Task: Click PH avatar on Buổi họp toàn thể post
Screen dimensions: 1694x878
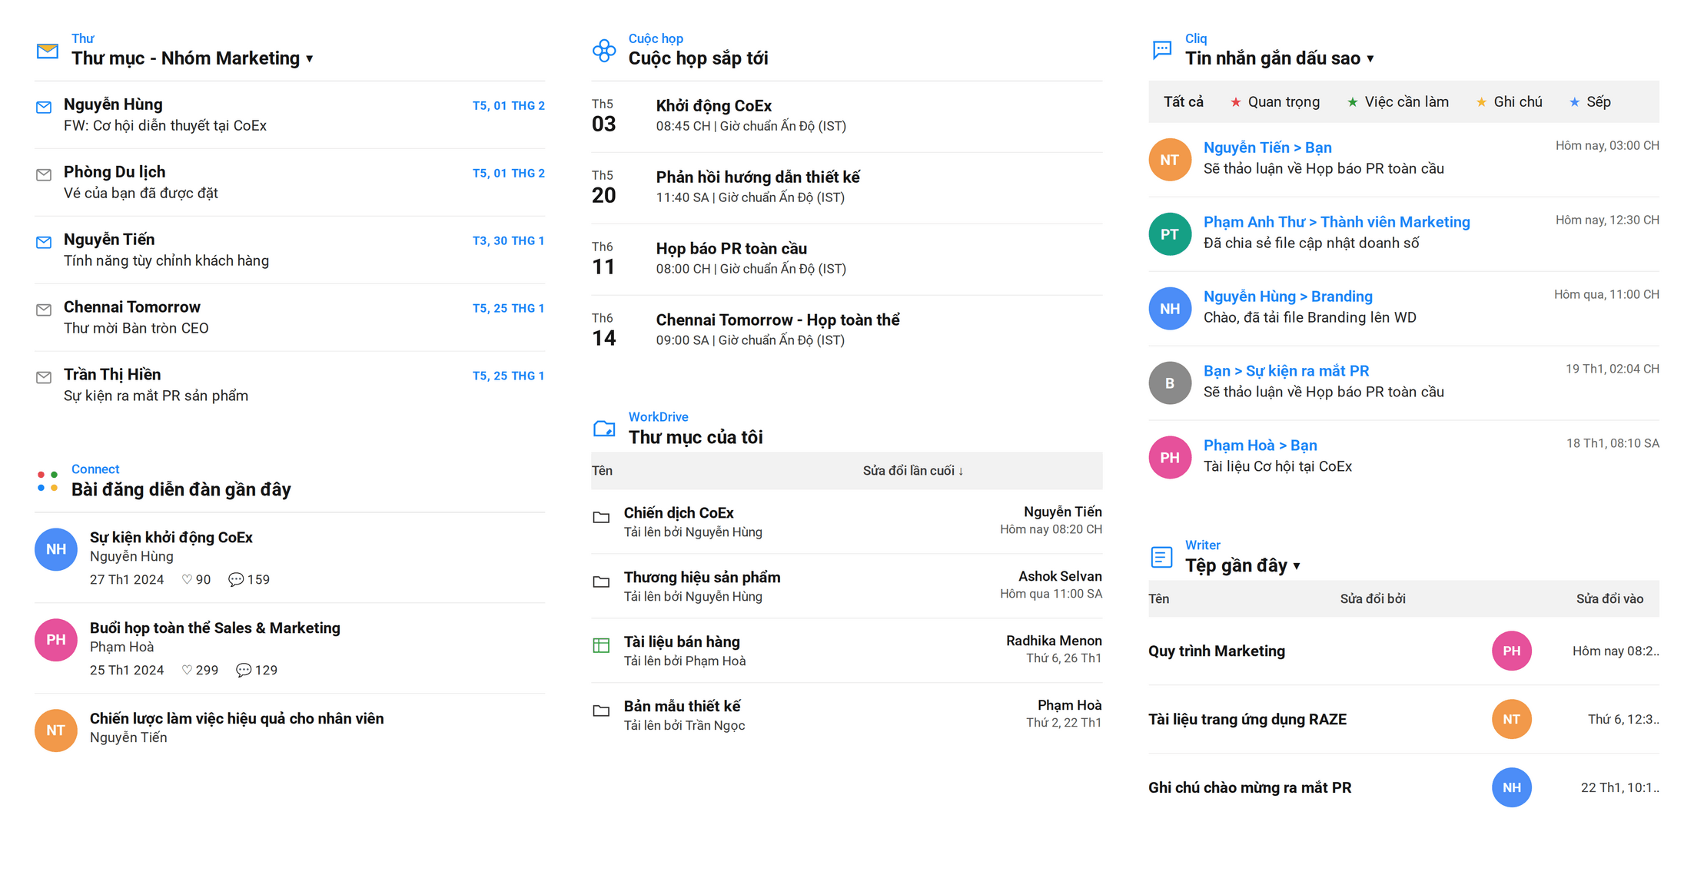Action: tap(56, 640)
